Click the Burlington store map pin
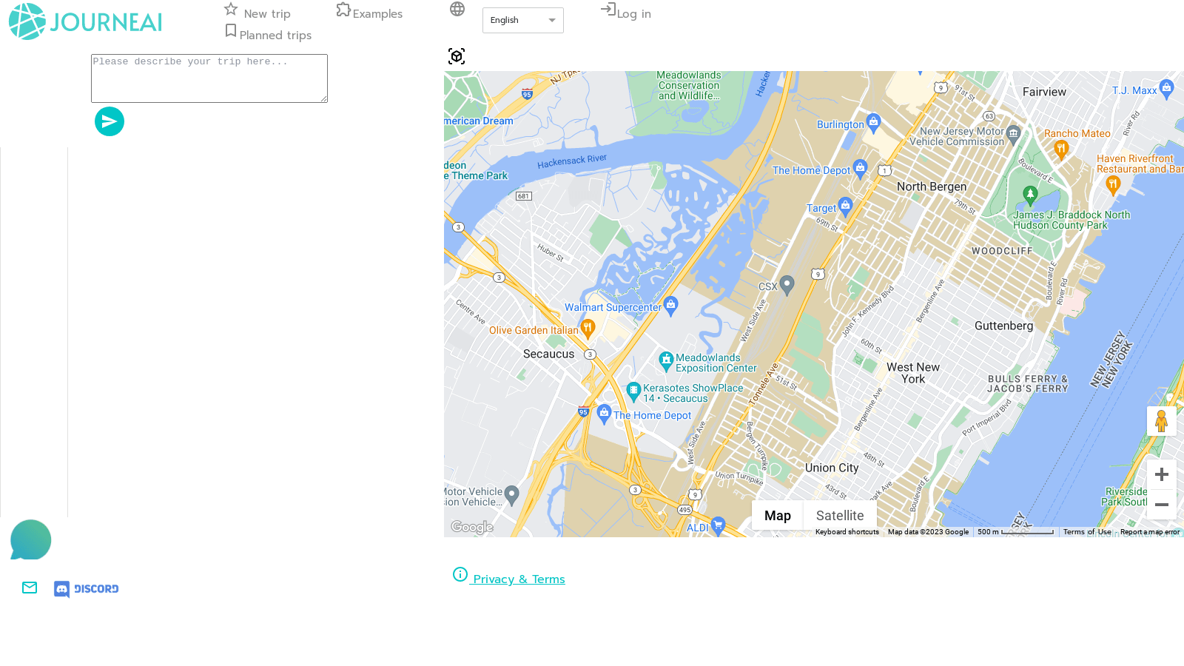 874,122
